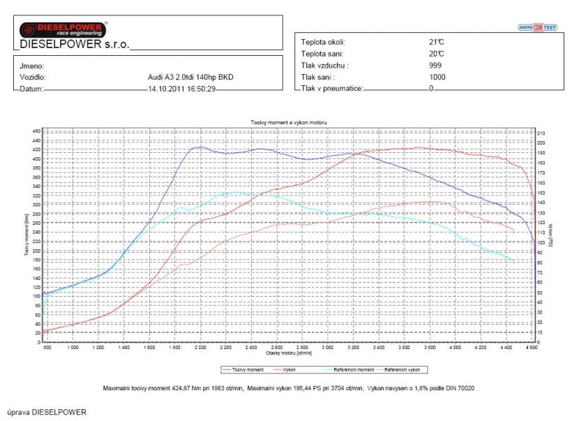Click the Jmeno field label
Image resolution: width=572 pixels, height=421 pixels.
point(33,65)
